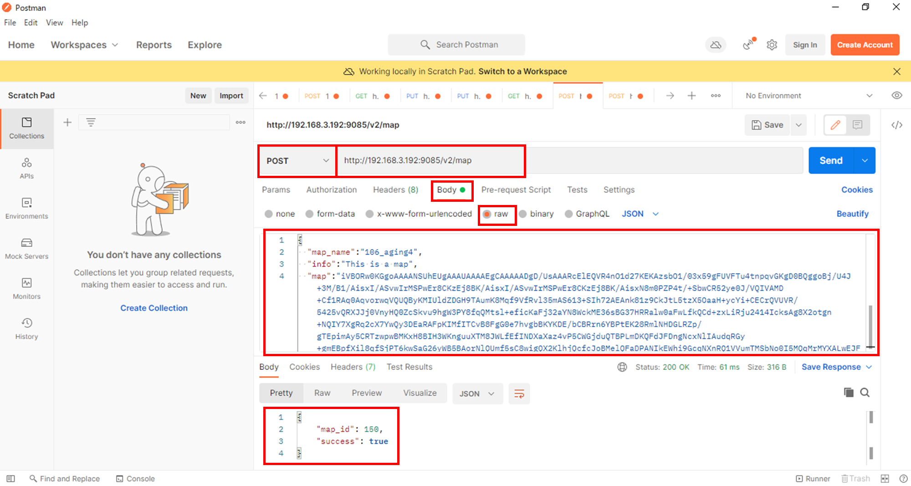The width and height of the screenshot is (911, 486).
Task: Open the Monitors sidebar panel
Action: coord(26,289)
